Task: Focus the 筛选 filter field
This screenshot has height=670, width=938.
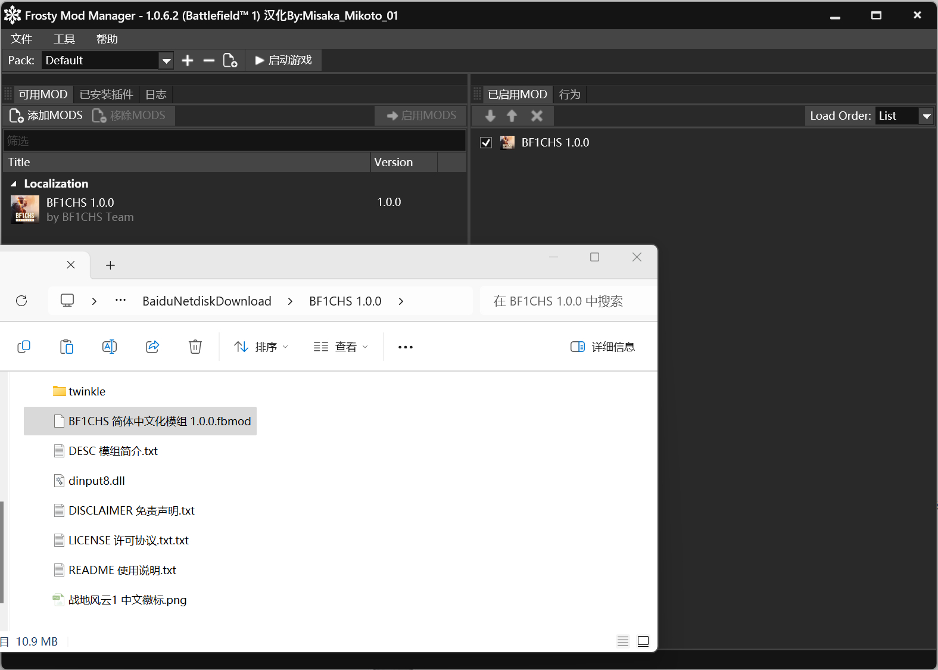Action: point(235,141)
